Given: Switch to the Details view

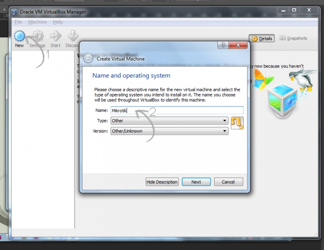Looking at the screenshot, I should pos(262,38).
